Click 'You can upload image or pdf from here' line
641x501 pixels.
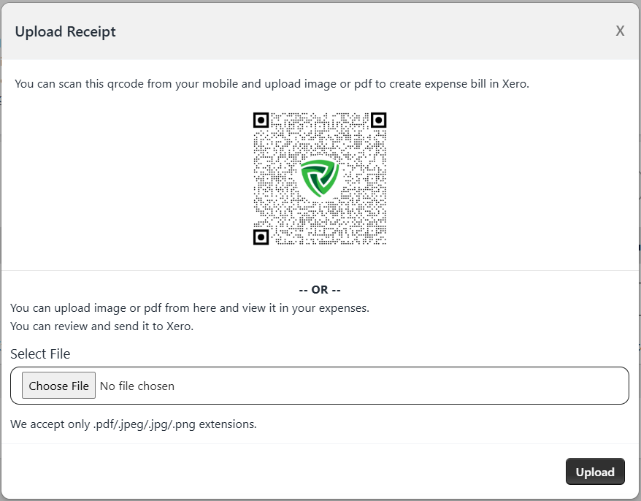190,308
